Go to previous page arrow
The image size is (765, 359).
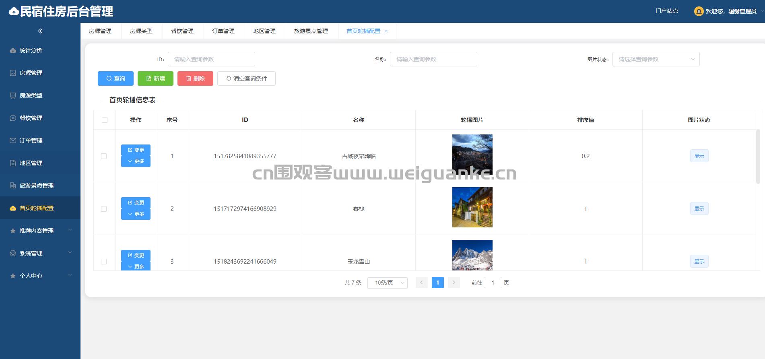tap(421, 283)
